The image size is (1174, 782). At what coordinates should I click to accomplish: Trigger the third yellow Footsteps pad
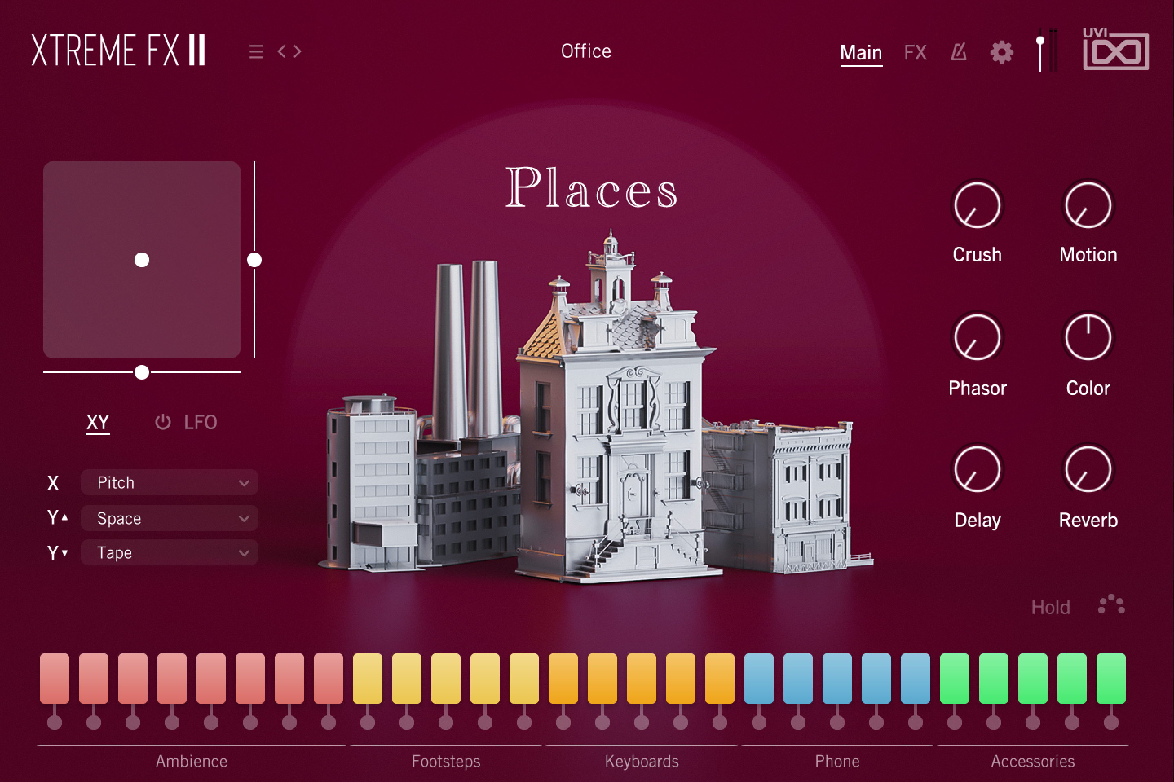pyautogui.click(x=446, y=678)
